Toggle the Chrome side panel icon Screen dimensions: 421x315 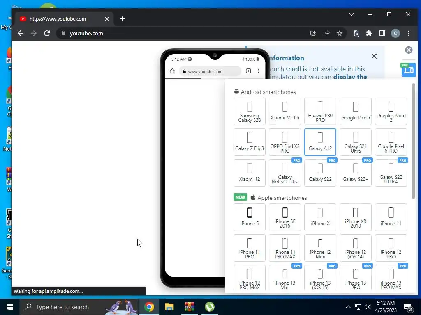[382, 33]
